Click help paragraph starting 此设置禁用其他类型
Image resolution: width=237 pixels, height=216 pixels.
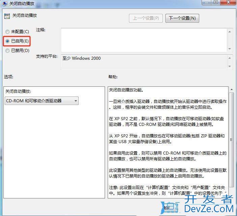tap(168, 173)
